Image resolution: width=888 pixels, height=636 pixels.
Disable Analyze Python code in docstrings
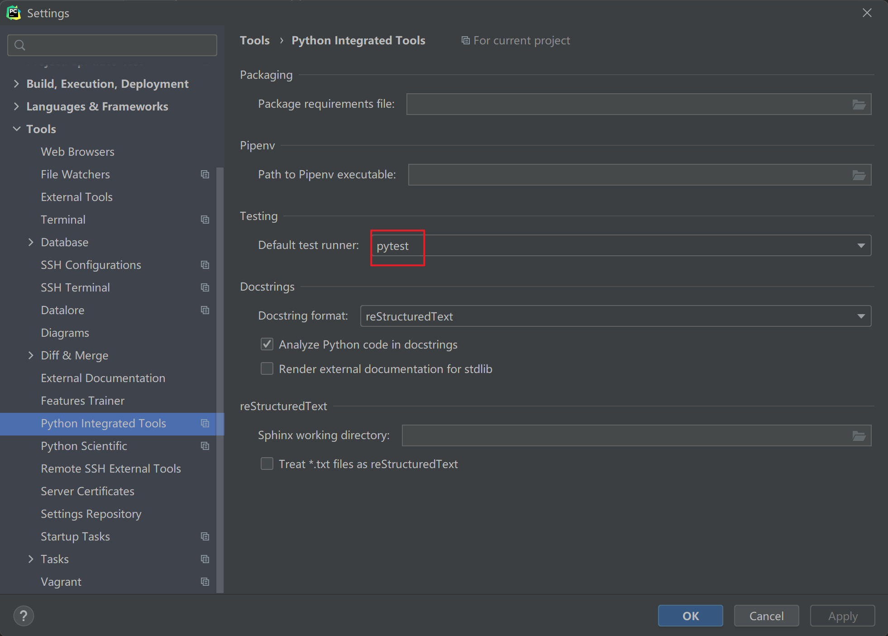[267, 344]
